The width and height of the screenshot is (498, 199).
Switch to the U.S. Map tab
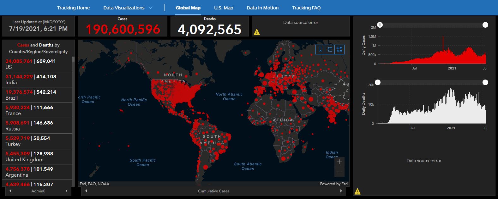pos(224,8)
